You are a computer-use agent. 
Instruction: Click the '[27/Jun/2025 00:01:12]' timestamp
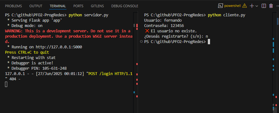tap(60, 74)
